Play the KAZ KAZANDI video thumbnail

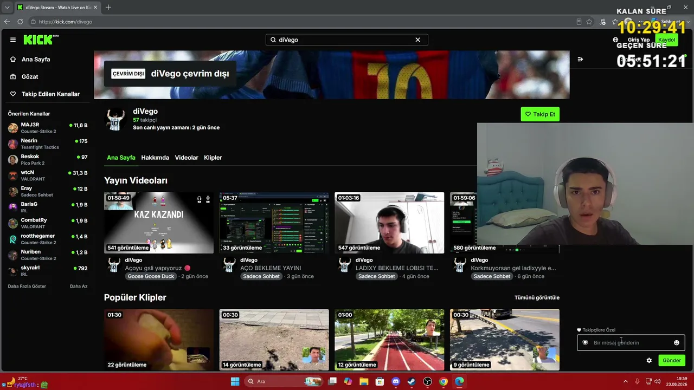(159, 223)
